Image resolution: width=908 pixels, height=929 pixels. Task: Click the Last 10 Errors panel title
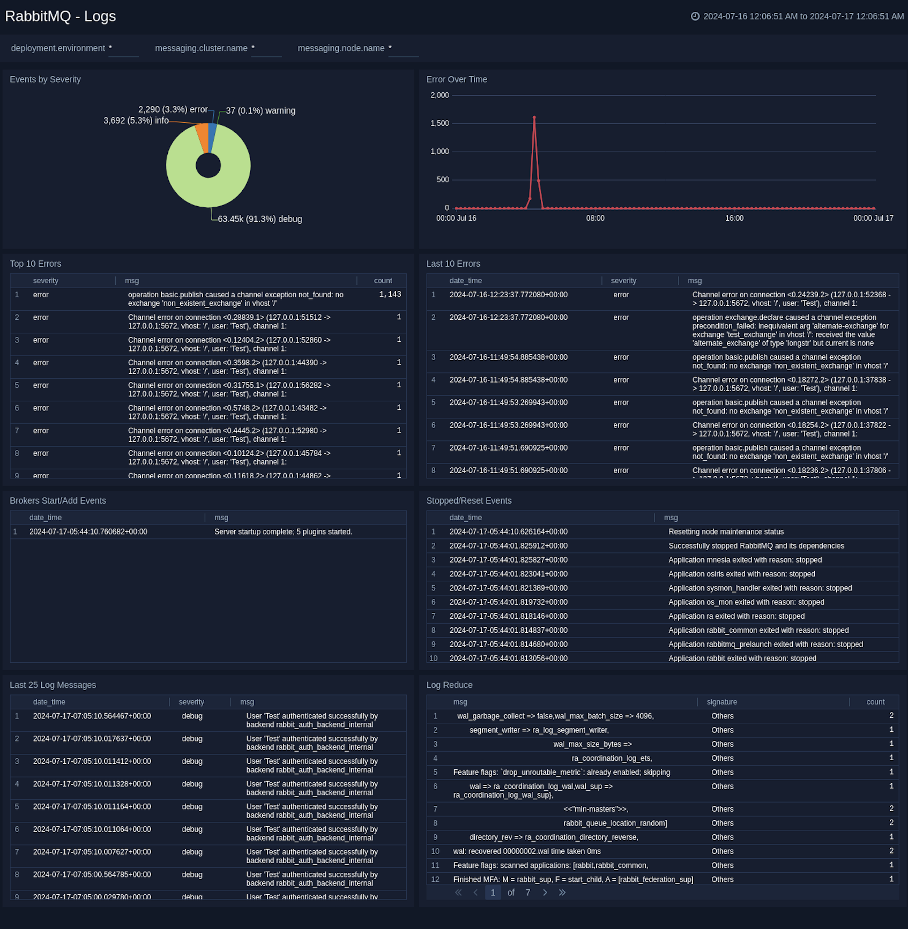[x=453, y=264]
